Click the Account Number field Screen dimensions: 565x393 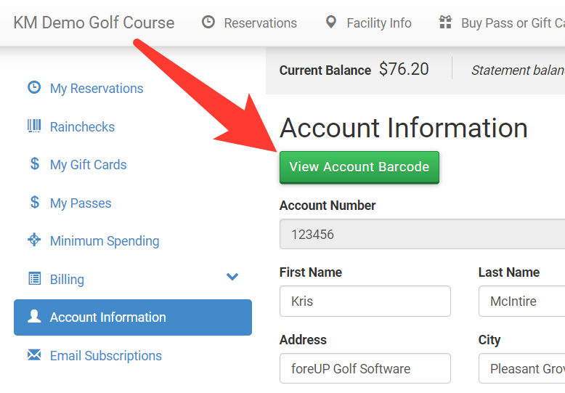coord(421,235)
